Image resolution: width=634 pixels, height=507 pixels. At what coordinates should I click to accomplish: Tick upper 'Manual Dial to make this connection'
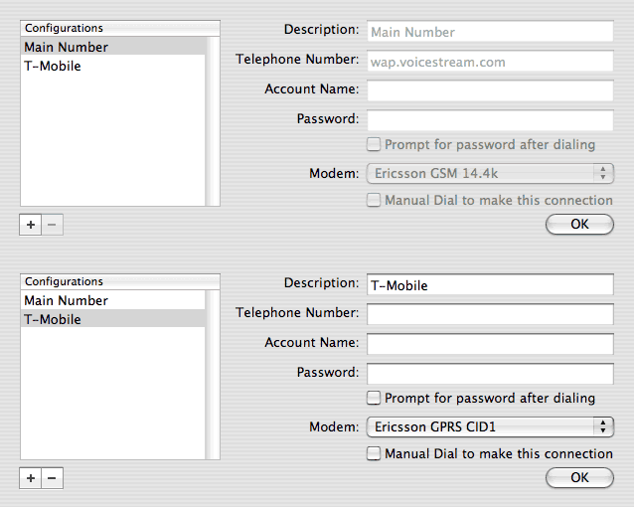(374, 201)
